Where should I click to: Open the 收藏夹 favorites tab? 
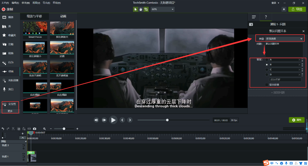coord(10,35)
